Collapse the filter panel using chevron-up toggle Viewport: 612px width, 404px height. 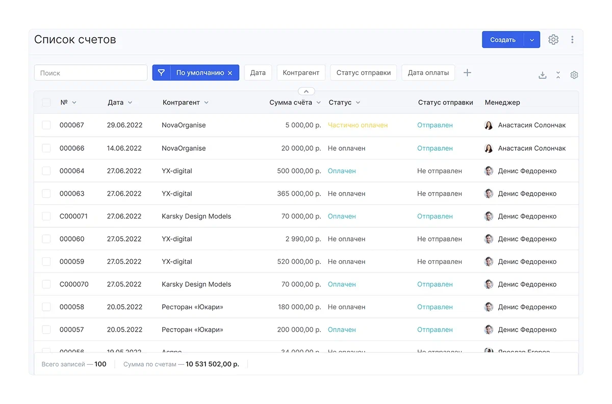tap(306, 91)
